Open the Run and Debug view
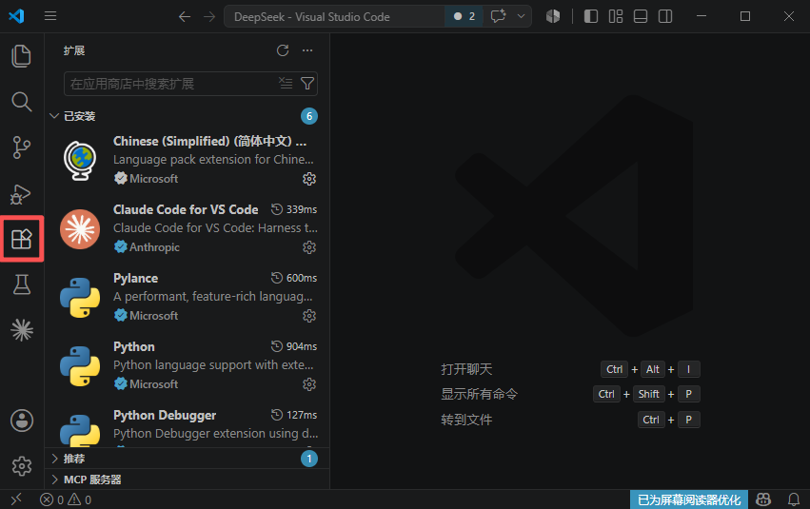Viewport: 810px width, 509px height. 22,193
